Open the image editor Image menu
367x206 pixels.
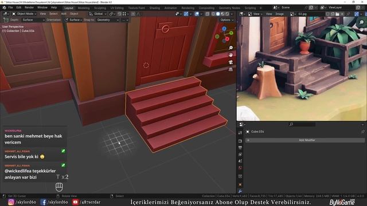pos(279,14)
